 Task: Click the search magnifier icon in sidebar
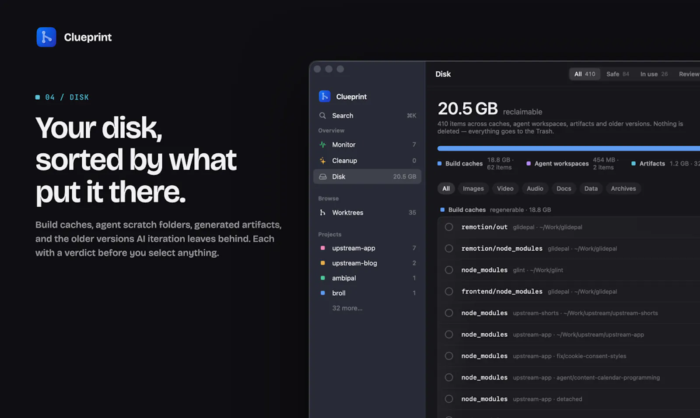[322, 116]
